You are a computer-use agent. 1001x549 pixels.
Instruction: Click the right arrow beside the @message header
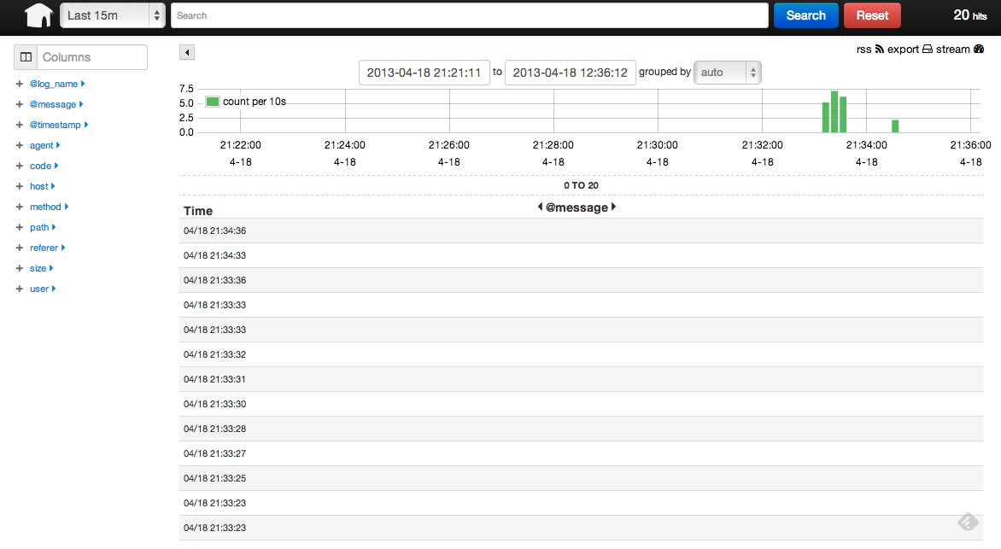[x=613, y=207]
